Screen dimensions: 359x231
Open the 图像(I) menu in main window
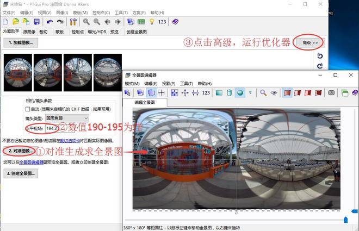pos(62,13)
